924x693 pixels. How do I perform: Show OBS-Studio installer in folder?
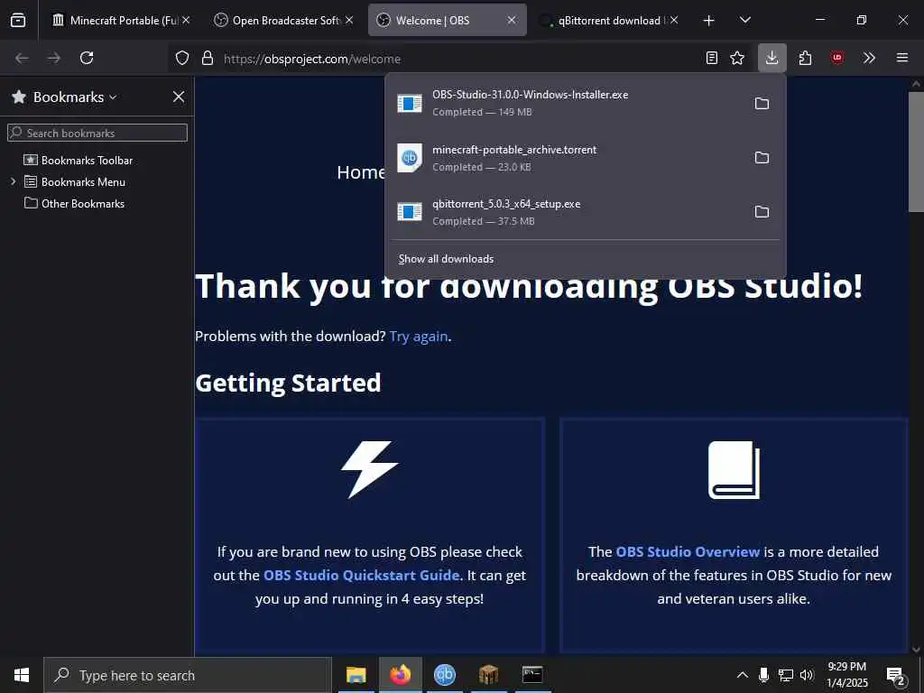coord(762,104)
